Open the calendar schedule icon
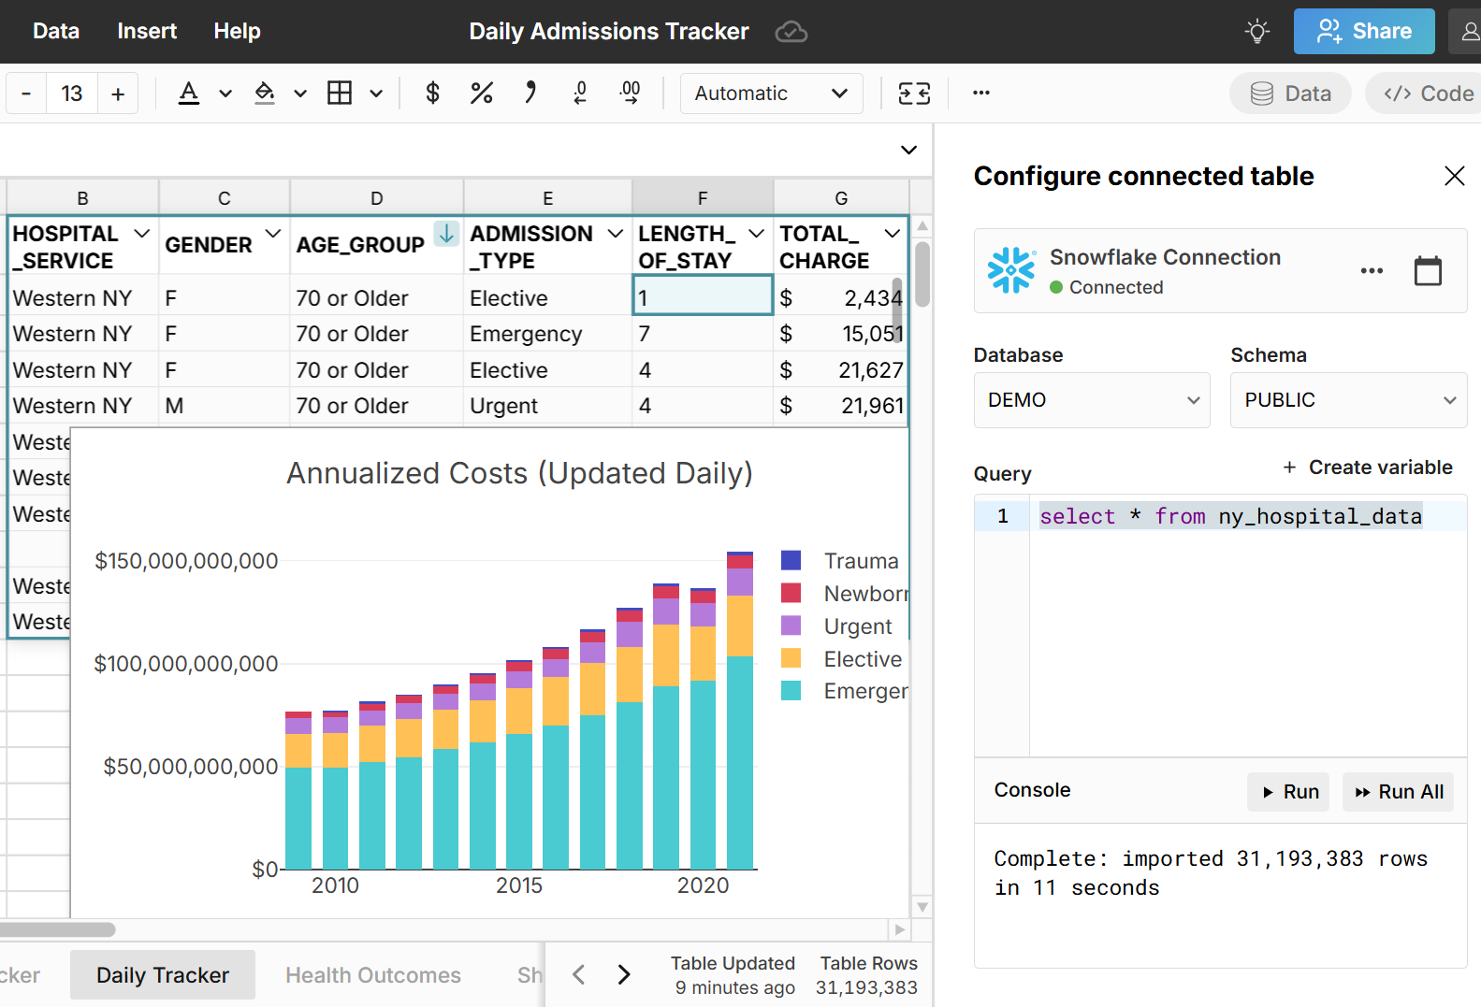 pos(1427,271)
